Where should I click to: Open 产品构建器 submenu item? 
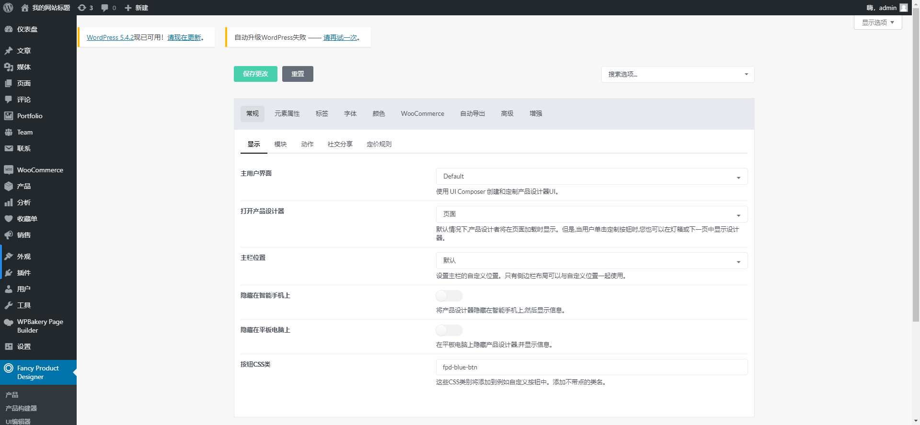[x=21, y=409]
